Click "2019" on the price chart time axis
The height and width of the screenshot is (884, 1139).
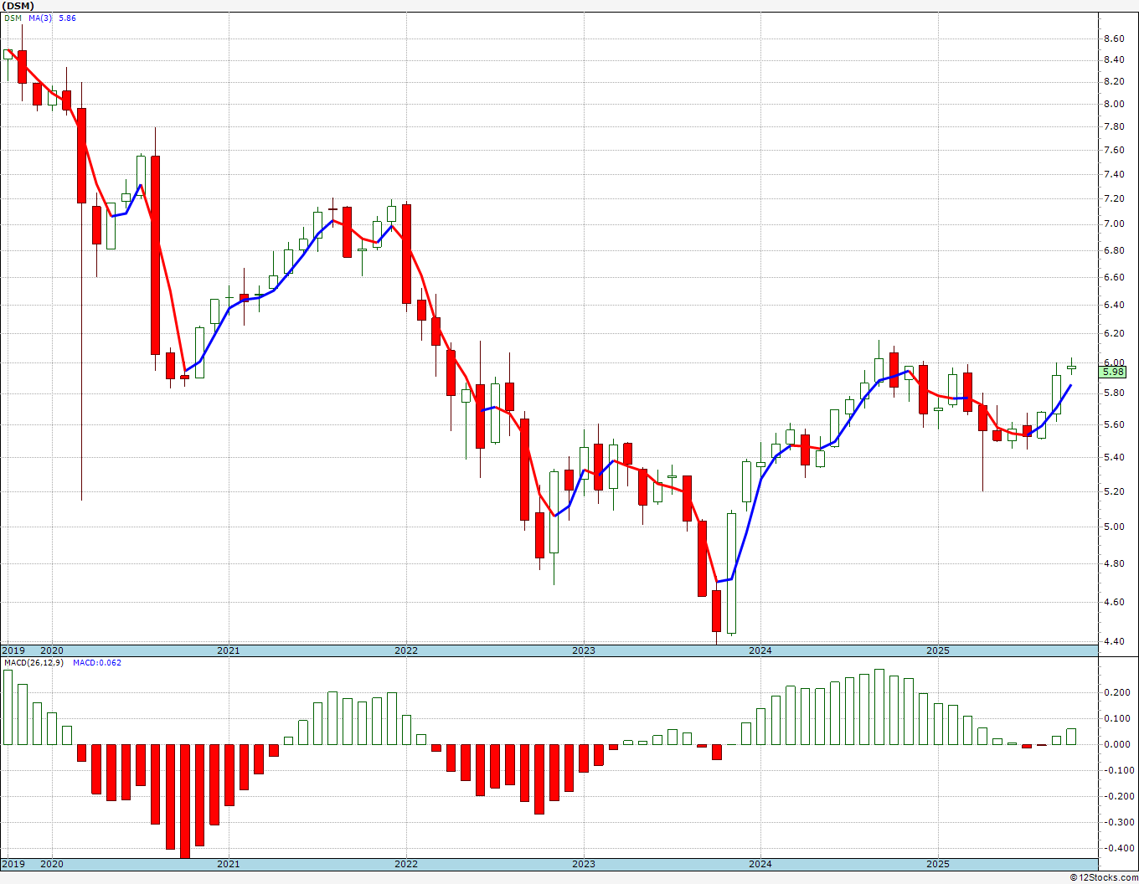13,650
